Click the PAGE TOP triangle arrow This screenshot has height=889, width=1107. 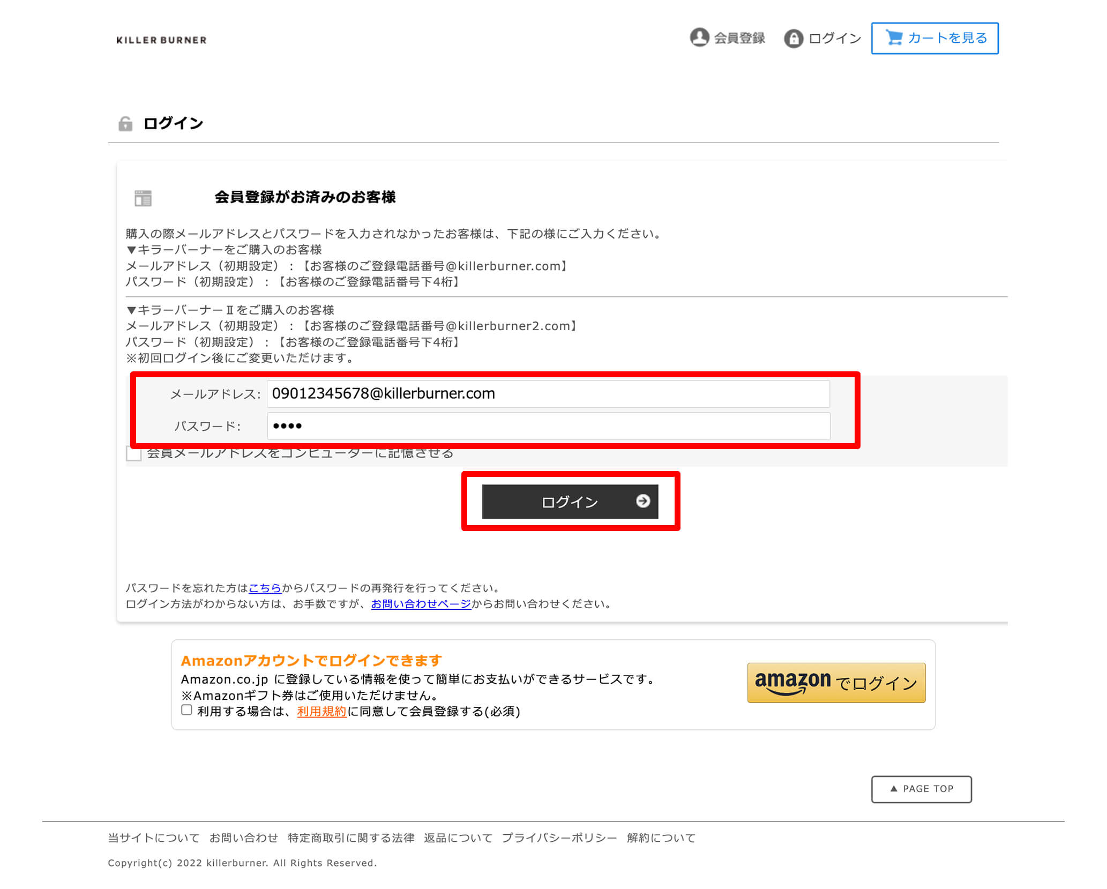click(893, 788)
